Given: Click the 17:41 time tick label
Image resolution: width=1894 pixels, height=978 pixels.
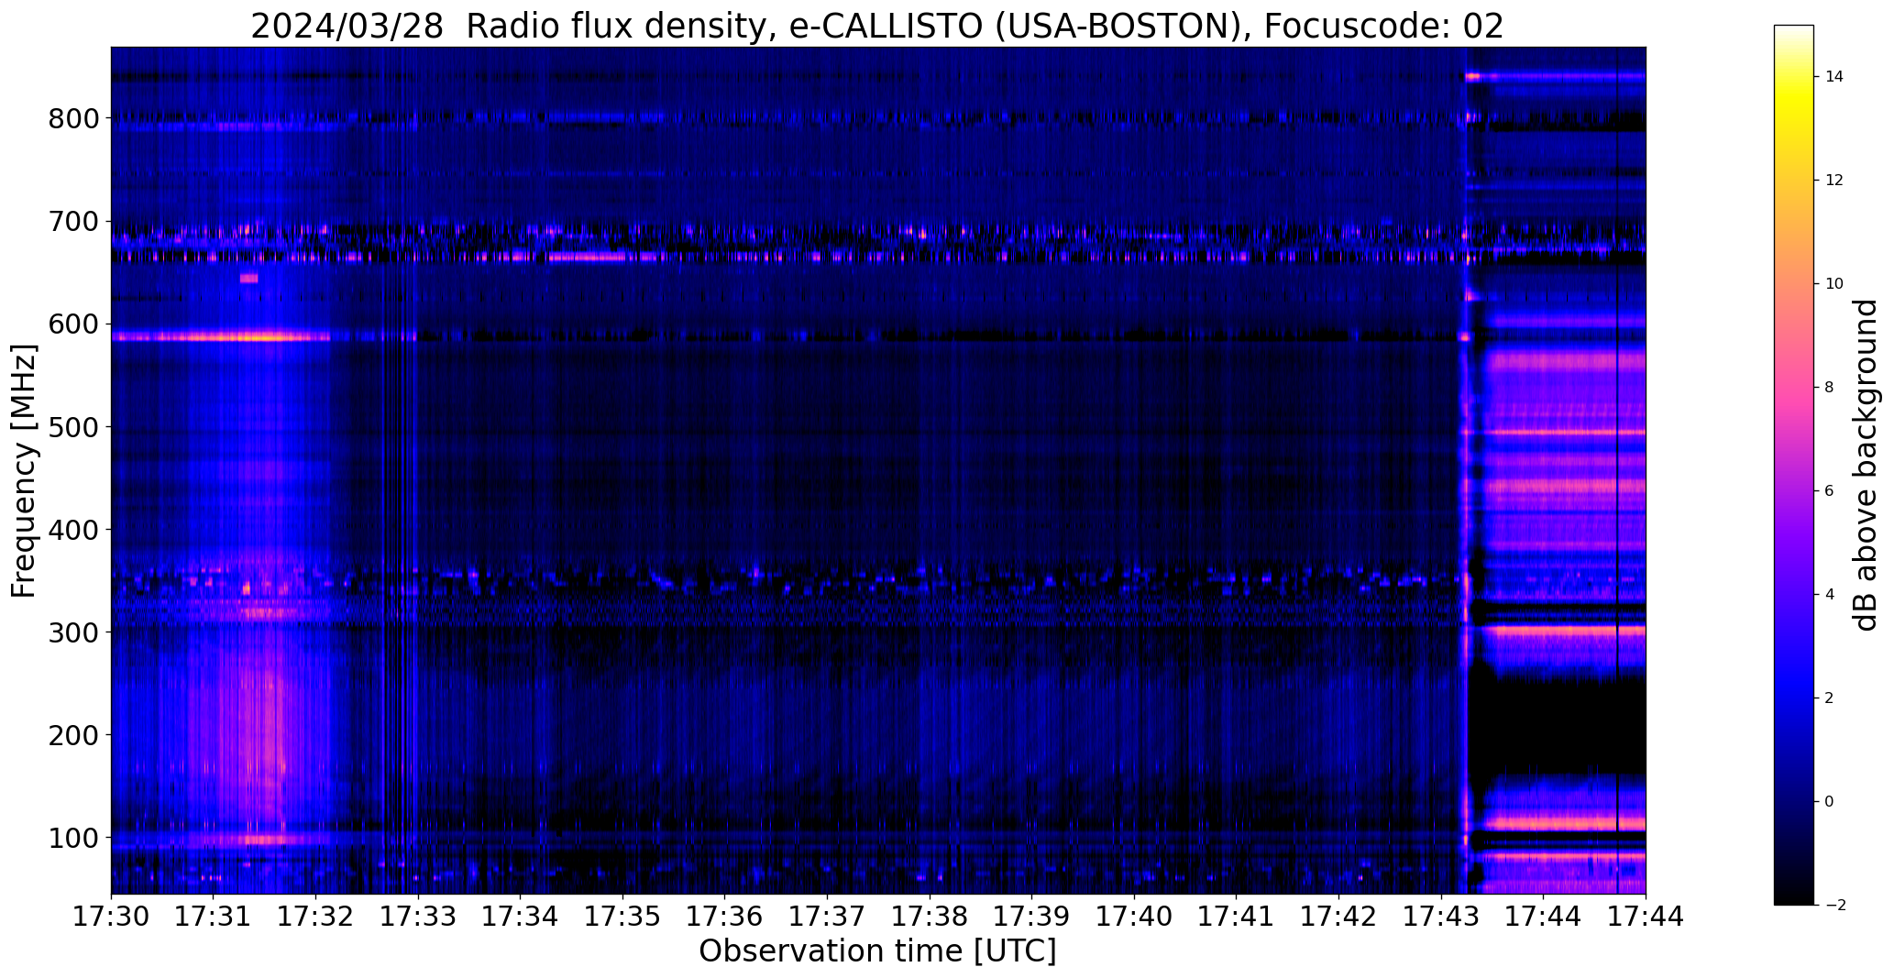Looking at the screenshot, I should 1237,917.
